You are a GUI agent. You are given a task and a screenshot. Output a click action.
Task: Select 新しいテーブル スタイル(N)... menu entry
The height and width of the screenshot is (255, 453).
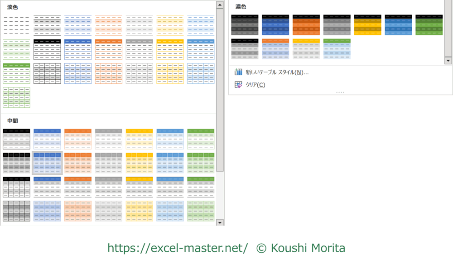point(277,72)
